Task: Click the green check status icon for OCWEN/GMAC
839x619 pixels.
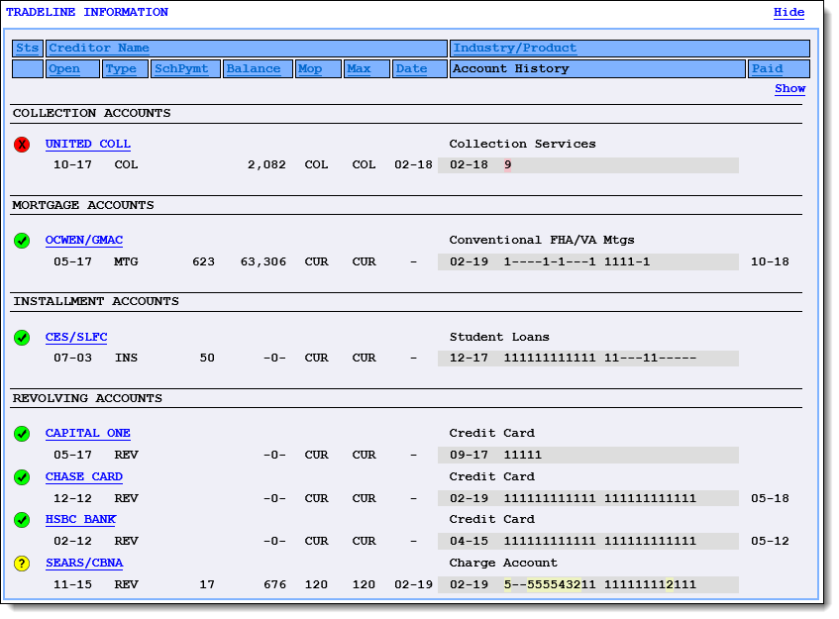Action: pyautogui.click(x=22, y=241)
